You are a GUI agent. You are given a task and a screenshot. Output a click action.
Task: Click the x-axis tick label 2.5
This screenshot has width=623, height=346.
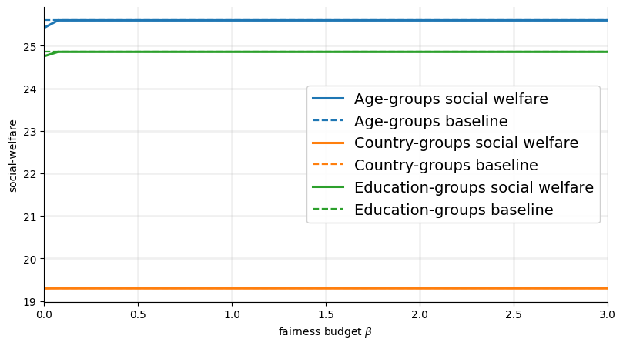click(x=514, y=315)
